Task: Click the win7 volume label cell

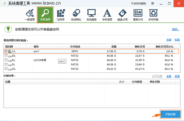Action: [36, 51]
